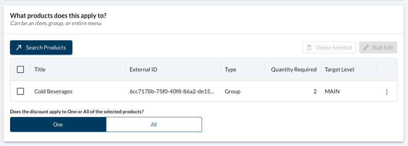Check the Cold Beverages row checkbox
Viewport: 408px width, 146px height.
point(20,91)
